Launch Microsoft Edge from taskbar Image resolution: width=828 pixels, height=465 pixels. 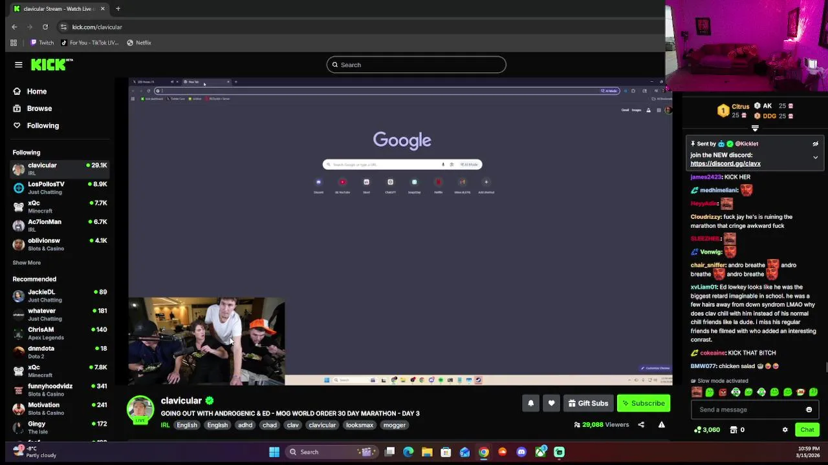408,452
